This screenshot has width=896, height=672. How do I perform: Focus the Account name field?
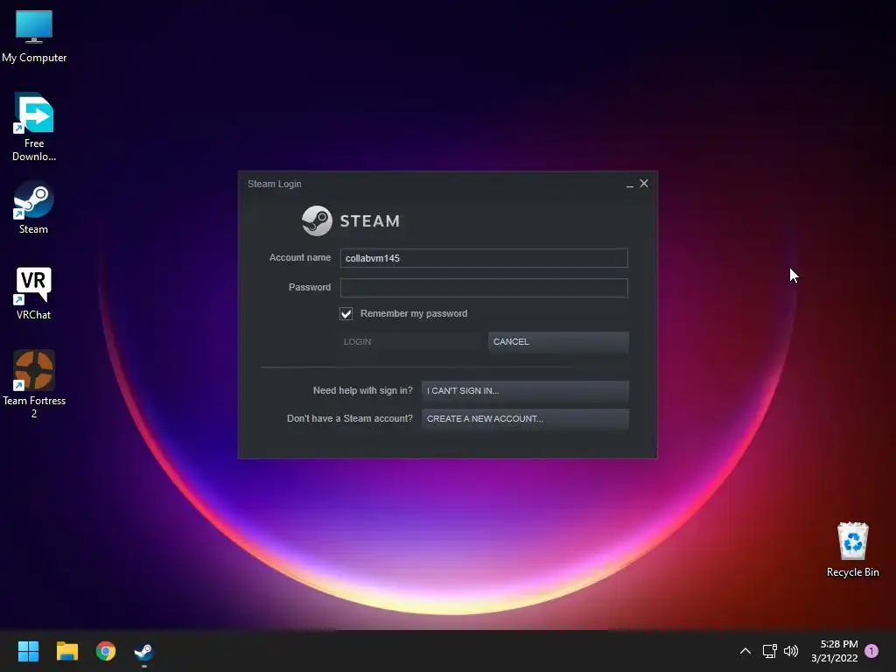pyautogui.click(x=484, y=258)
